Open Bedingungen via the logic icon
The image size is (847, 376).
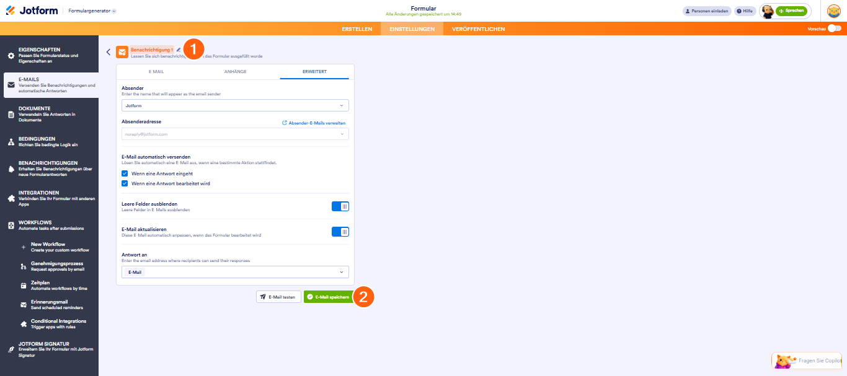tap(11, 142)
